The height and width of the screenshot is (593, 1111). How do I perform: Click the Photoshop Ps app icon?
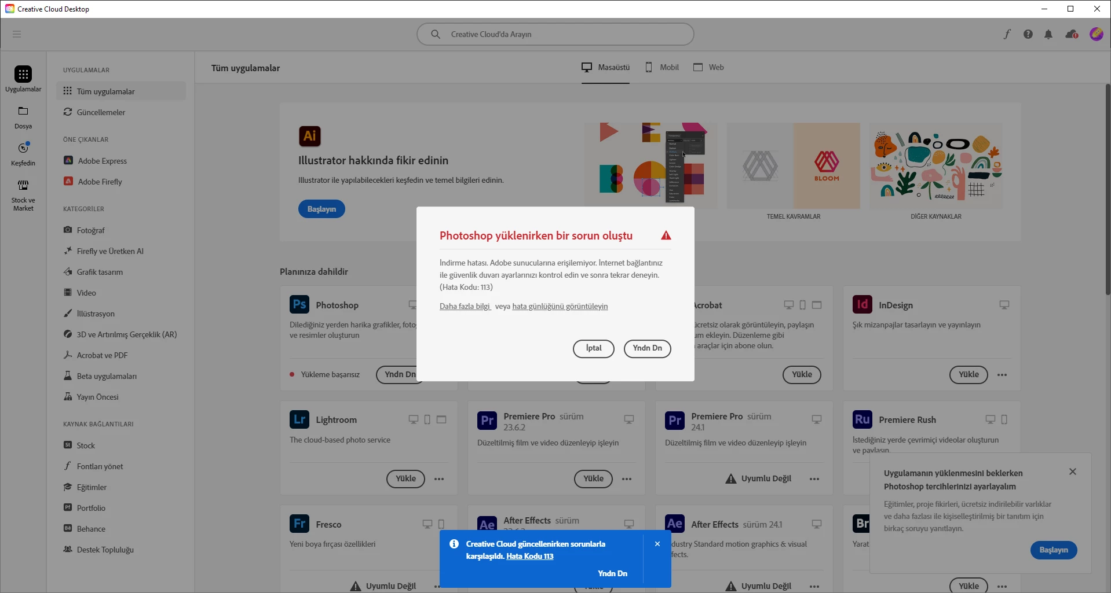[x=299, y=304]
